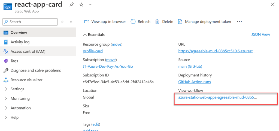Open GitHub Action runs

pos(195,82)
